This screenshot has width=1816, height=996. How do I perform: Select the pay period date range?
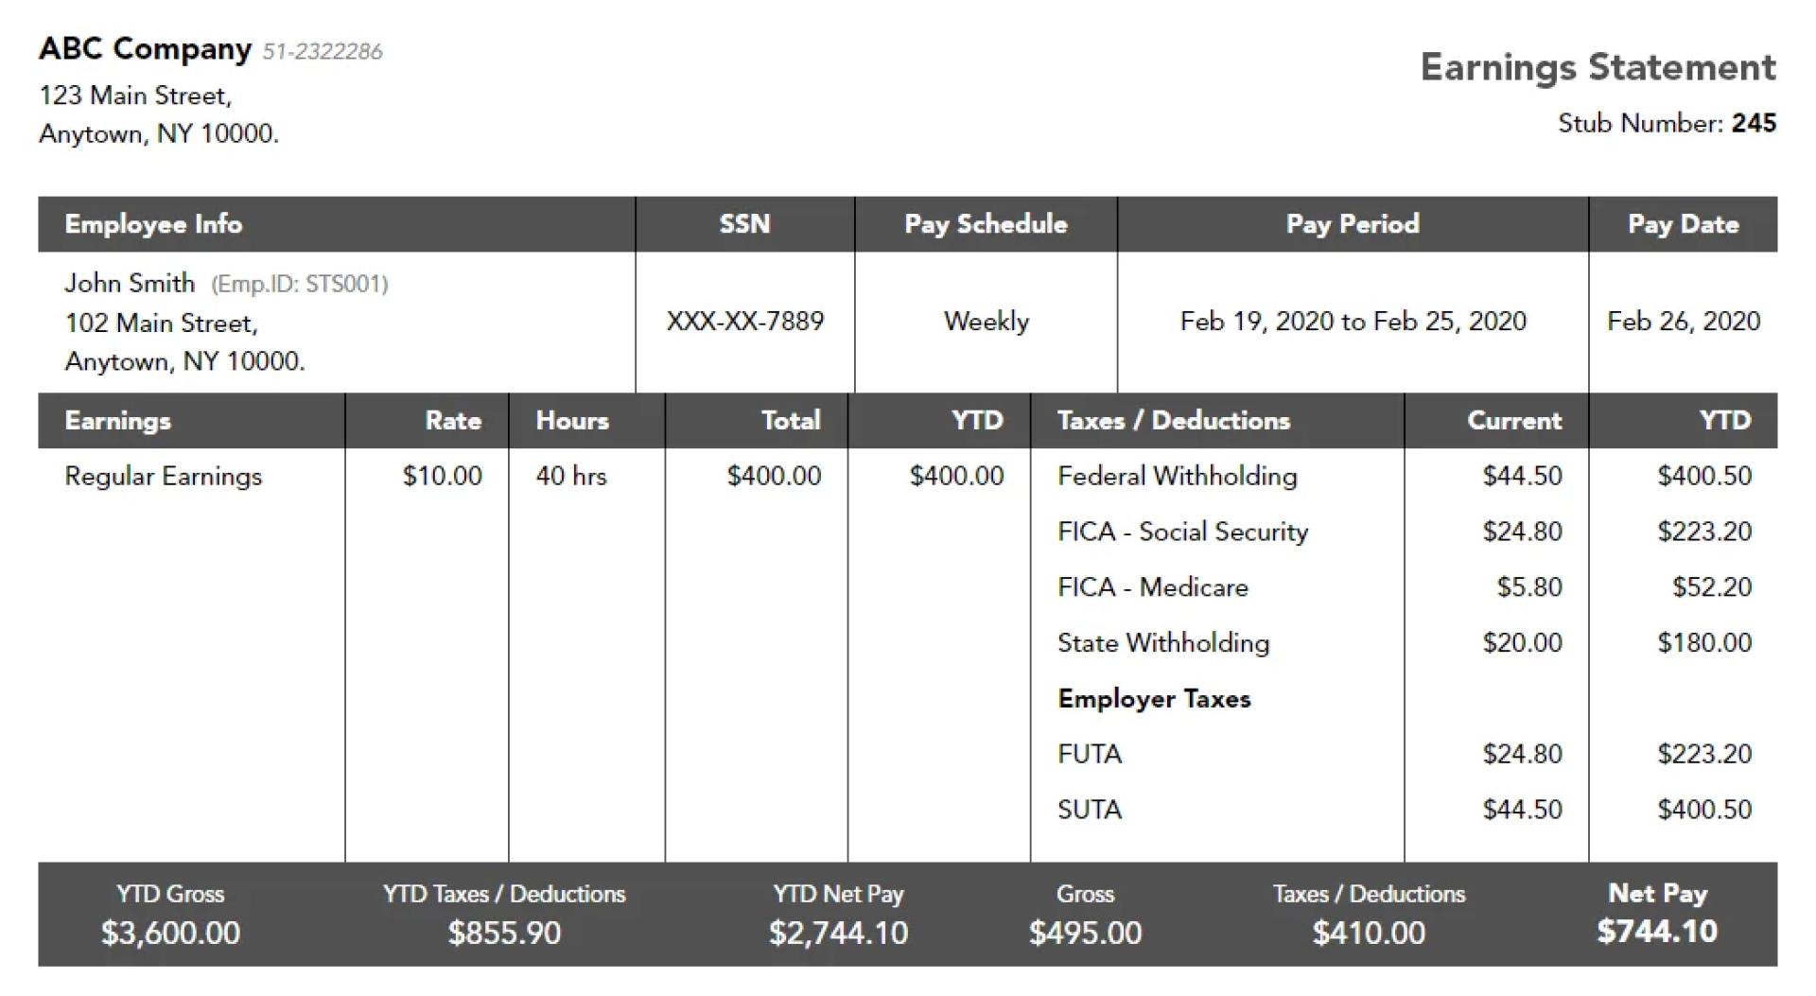(1353, 322)
